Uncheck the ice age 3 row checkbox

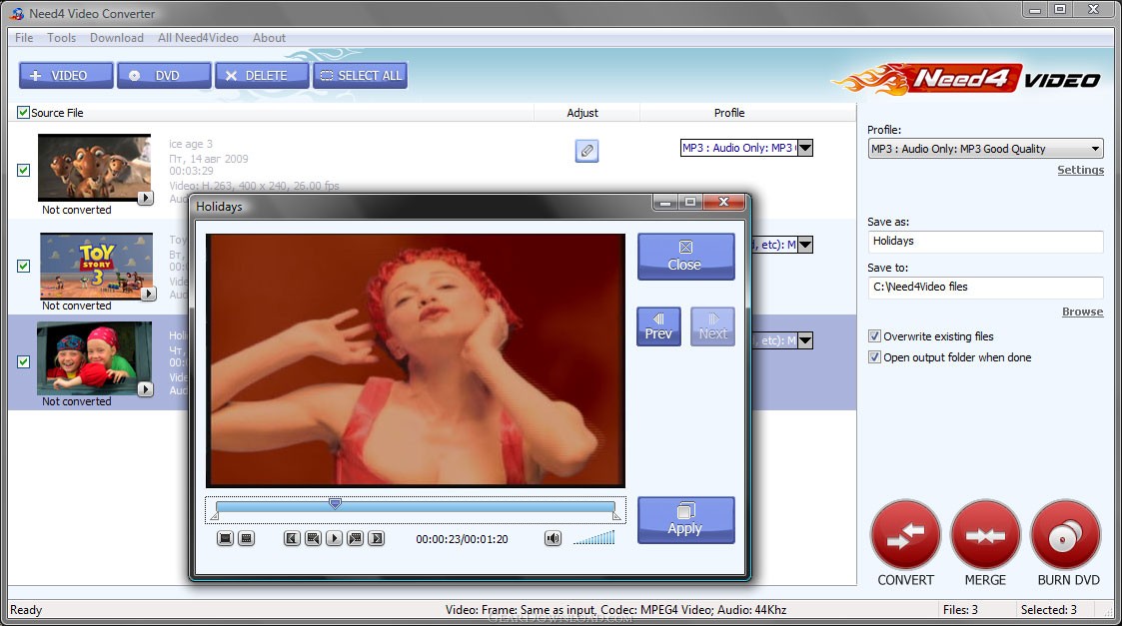(24, 171)
